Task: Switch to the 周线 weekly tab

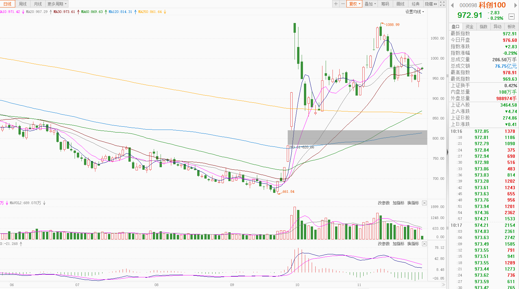Action: [x=23, y=4]
